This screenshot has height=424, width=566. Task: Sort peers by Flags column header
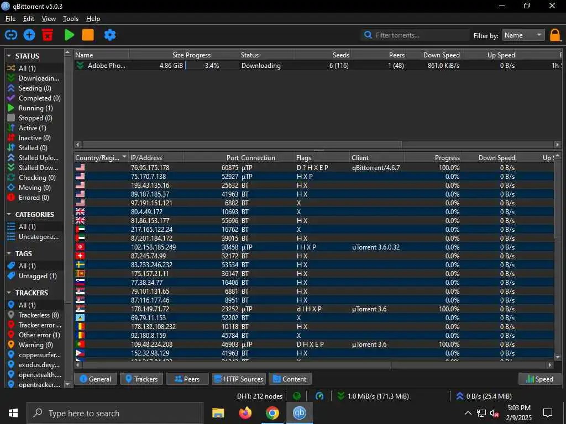[322, 157]
